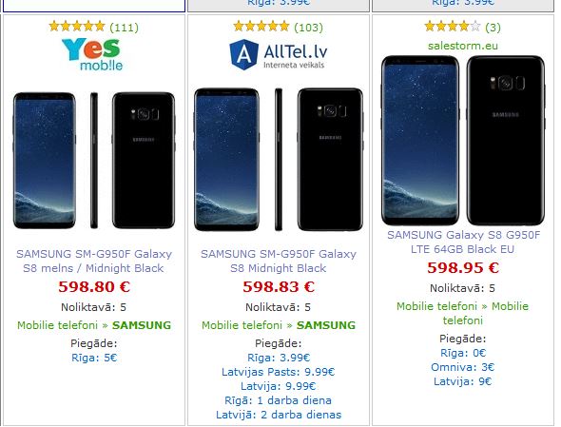Open the four-star rating with 3 reviews

(463, 27)
